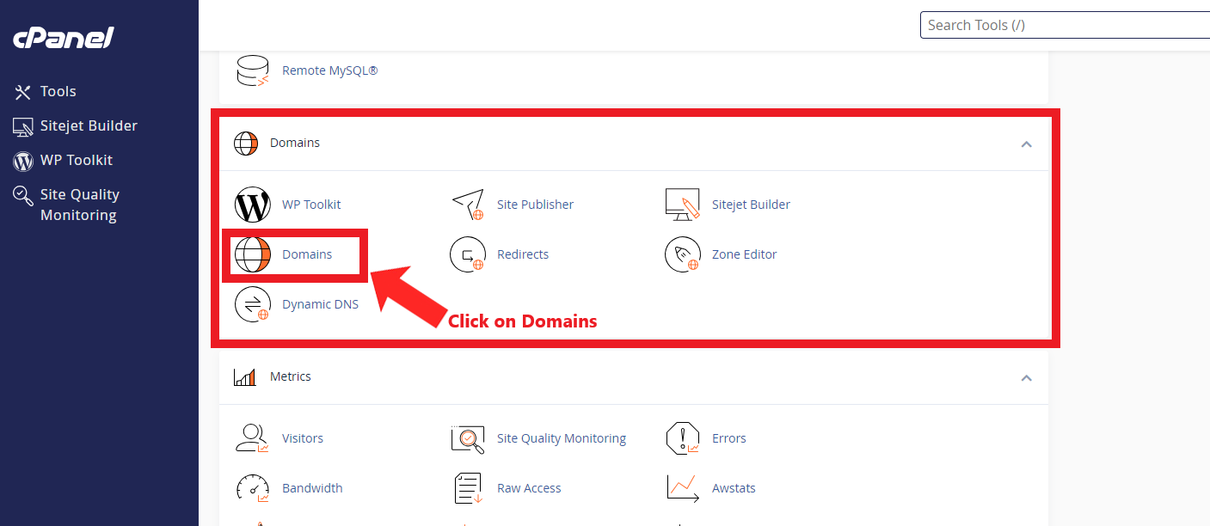The width and height of the screenshot is (1210, 526).
Task: Open the Dynamic DNS icon
Action: 253,304
